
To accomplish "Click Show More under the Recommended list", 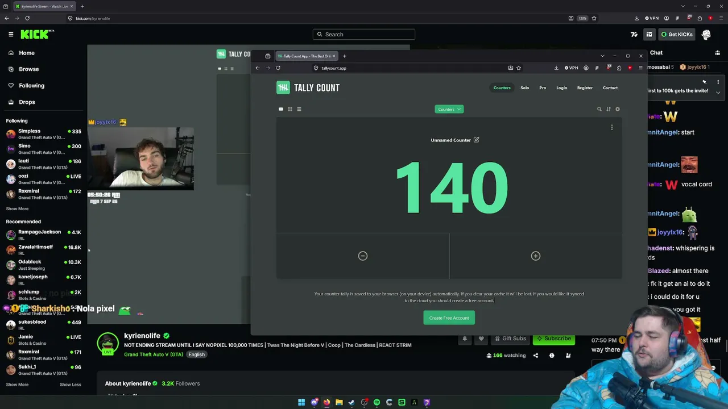I will point(17,385).
